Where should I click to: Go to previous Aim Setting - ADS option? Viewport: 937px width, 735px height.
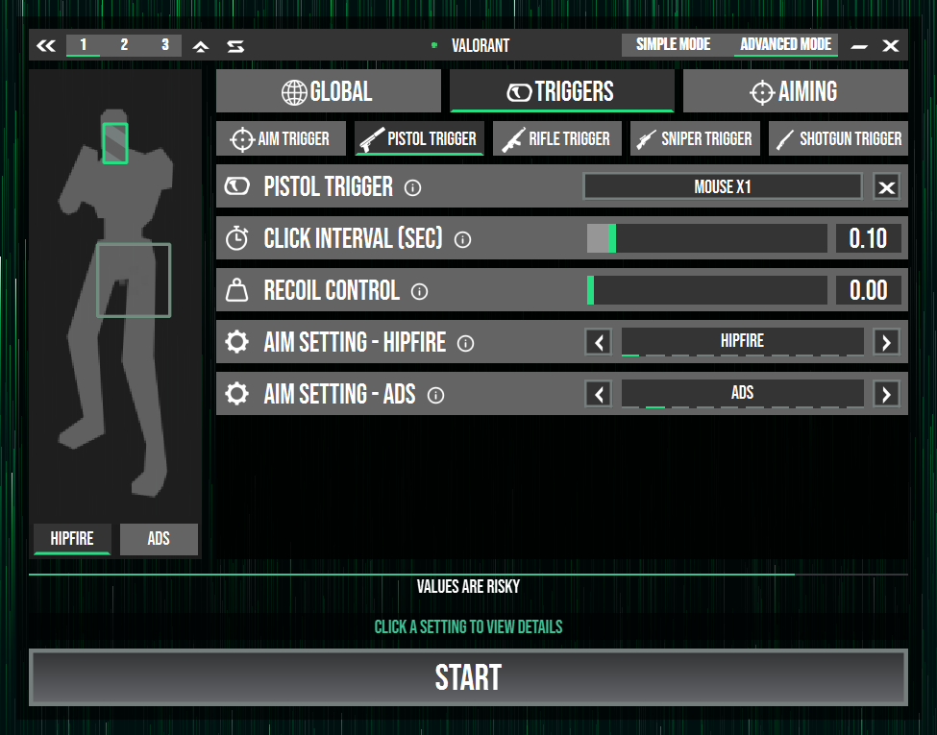(x=599, y=394)
